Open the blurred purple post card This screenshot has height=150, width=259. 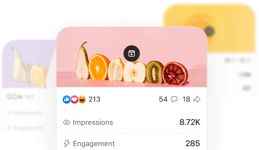(29, 85)
